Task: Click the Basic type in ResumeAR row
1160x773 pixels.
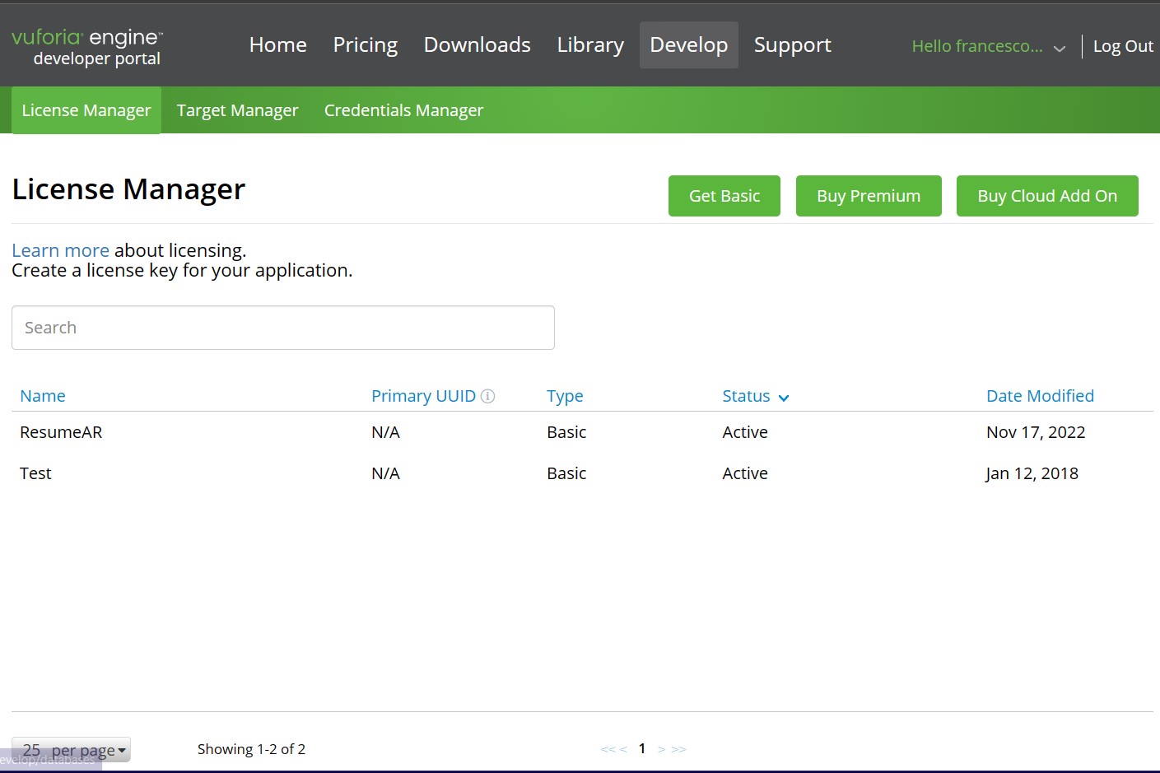Action: pos(566,432)
